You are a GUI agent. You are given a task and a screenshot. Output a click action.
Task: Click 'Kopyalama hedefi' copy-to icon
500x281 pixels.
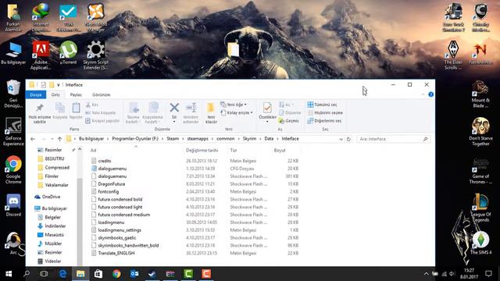click(153, 108)
